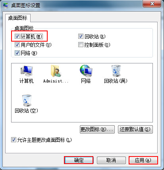
Task: Select the 回收站(空) empty recycle bin icon
Action: coord(27,101)
